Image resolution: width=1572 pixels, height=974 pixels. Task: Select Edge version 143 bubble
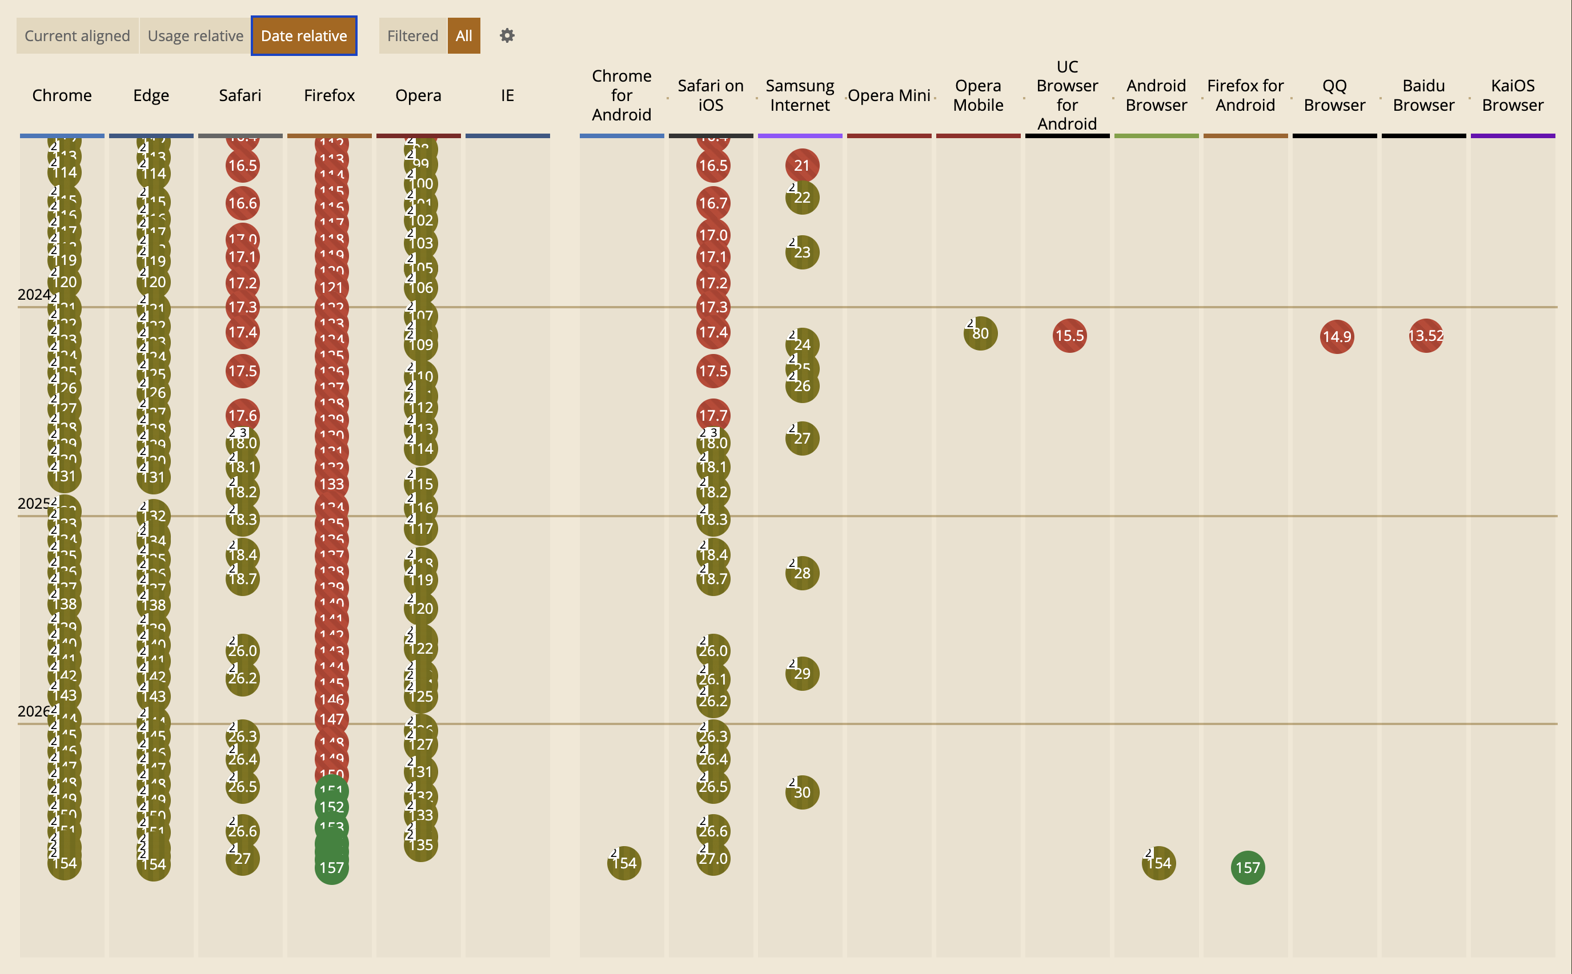pos(154,697)
